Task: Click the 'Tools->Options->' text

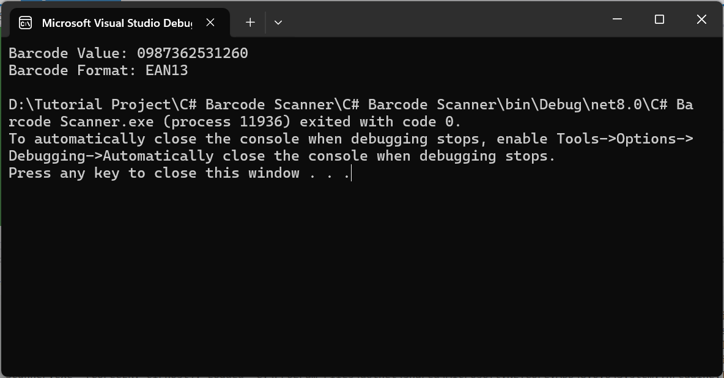Action: point(625,139)
